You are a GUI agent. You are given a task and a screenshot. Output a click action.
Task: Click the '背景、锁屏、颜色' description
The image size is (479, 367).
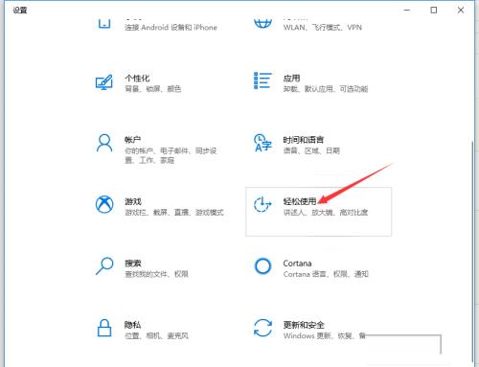153,89
